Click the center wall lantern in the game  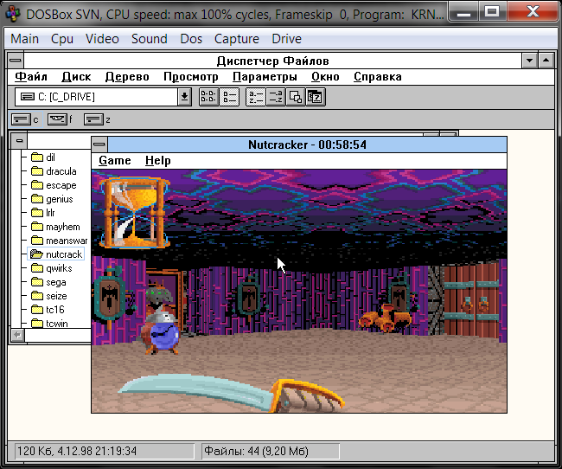click(x=249, y=297)
